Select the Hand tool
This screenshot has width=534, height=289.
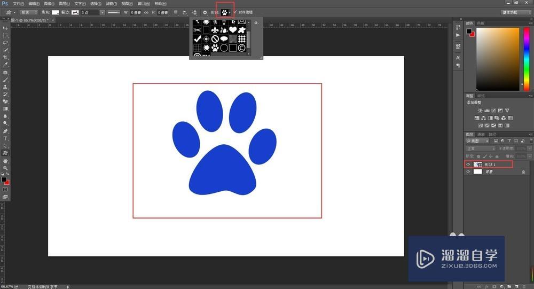5,160
